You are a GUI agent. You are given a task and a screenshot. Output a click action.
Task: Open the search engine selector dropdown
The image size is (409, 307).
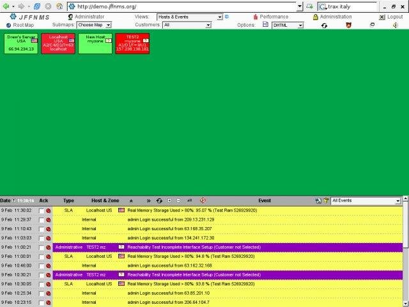pyautogui.click(x=323, y=6)
